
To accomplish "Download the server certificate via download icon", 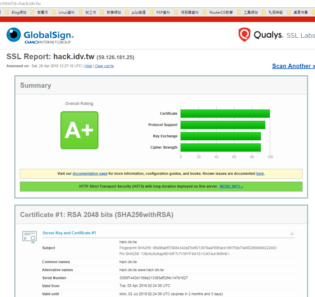I will [292, 233].
